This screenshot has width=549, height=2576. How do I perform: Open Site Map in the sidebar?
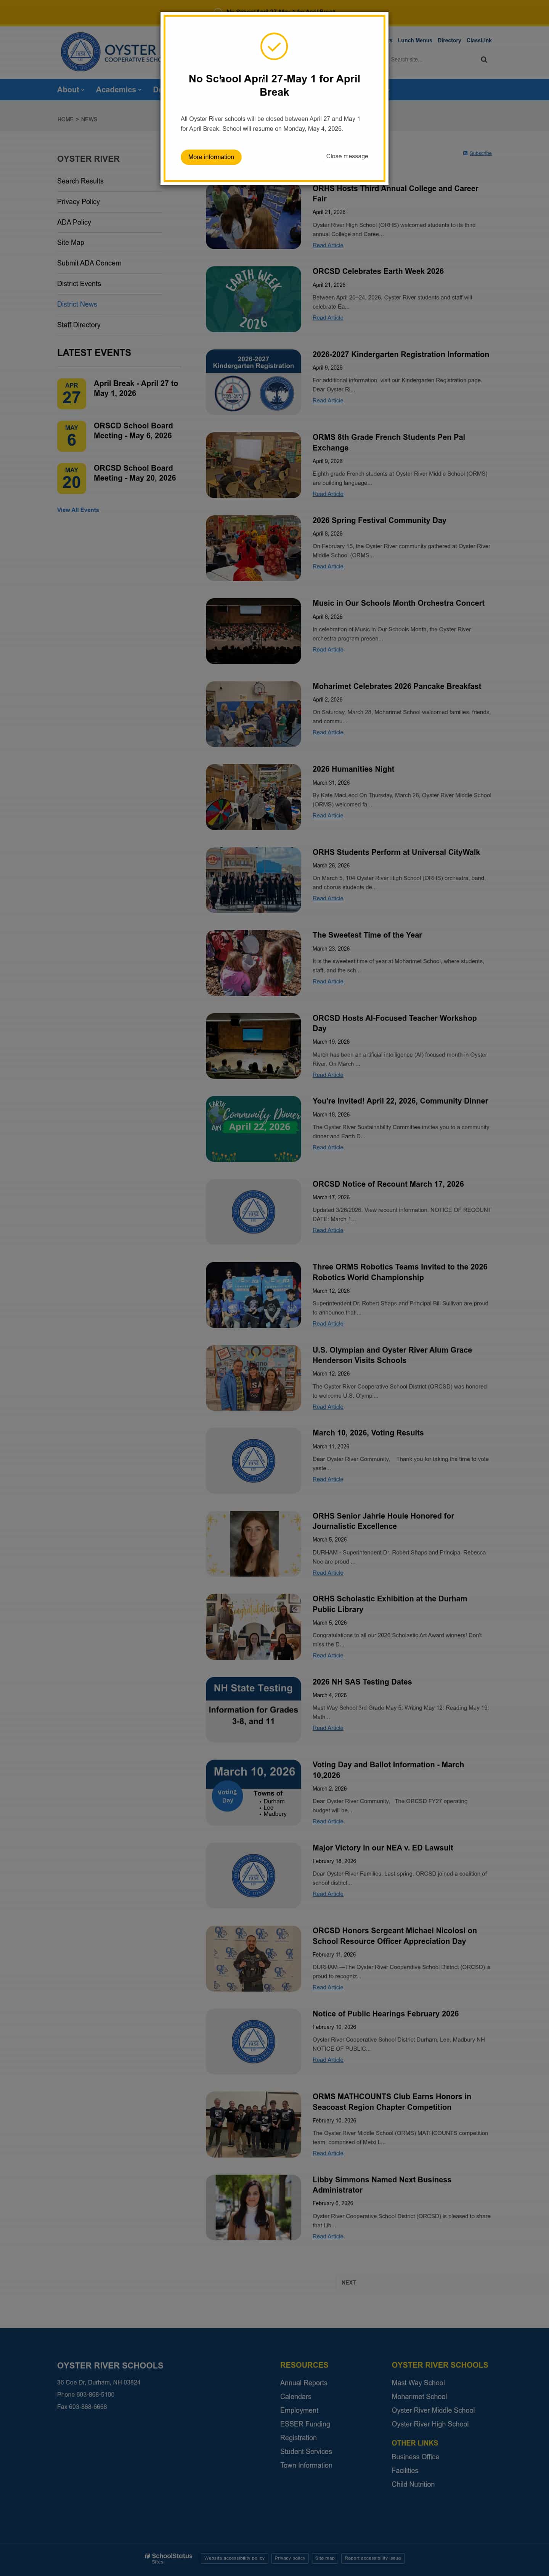tap(70, 243)
